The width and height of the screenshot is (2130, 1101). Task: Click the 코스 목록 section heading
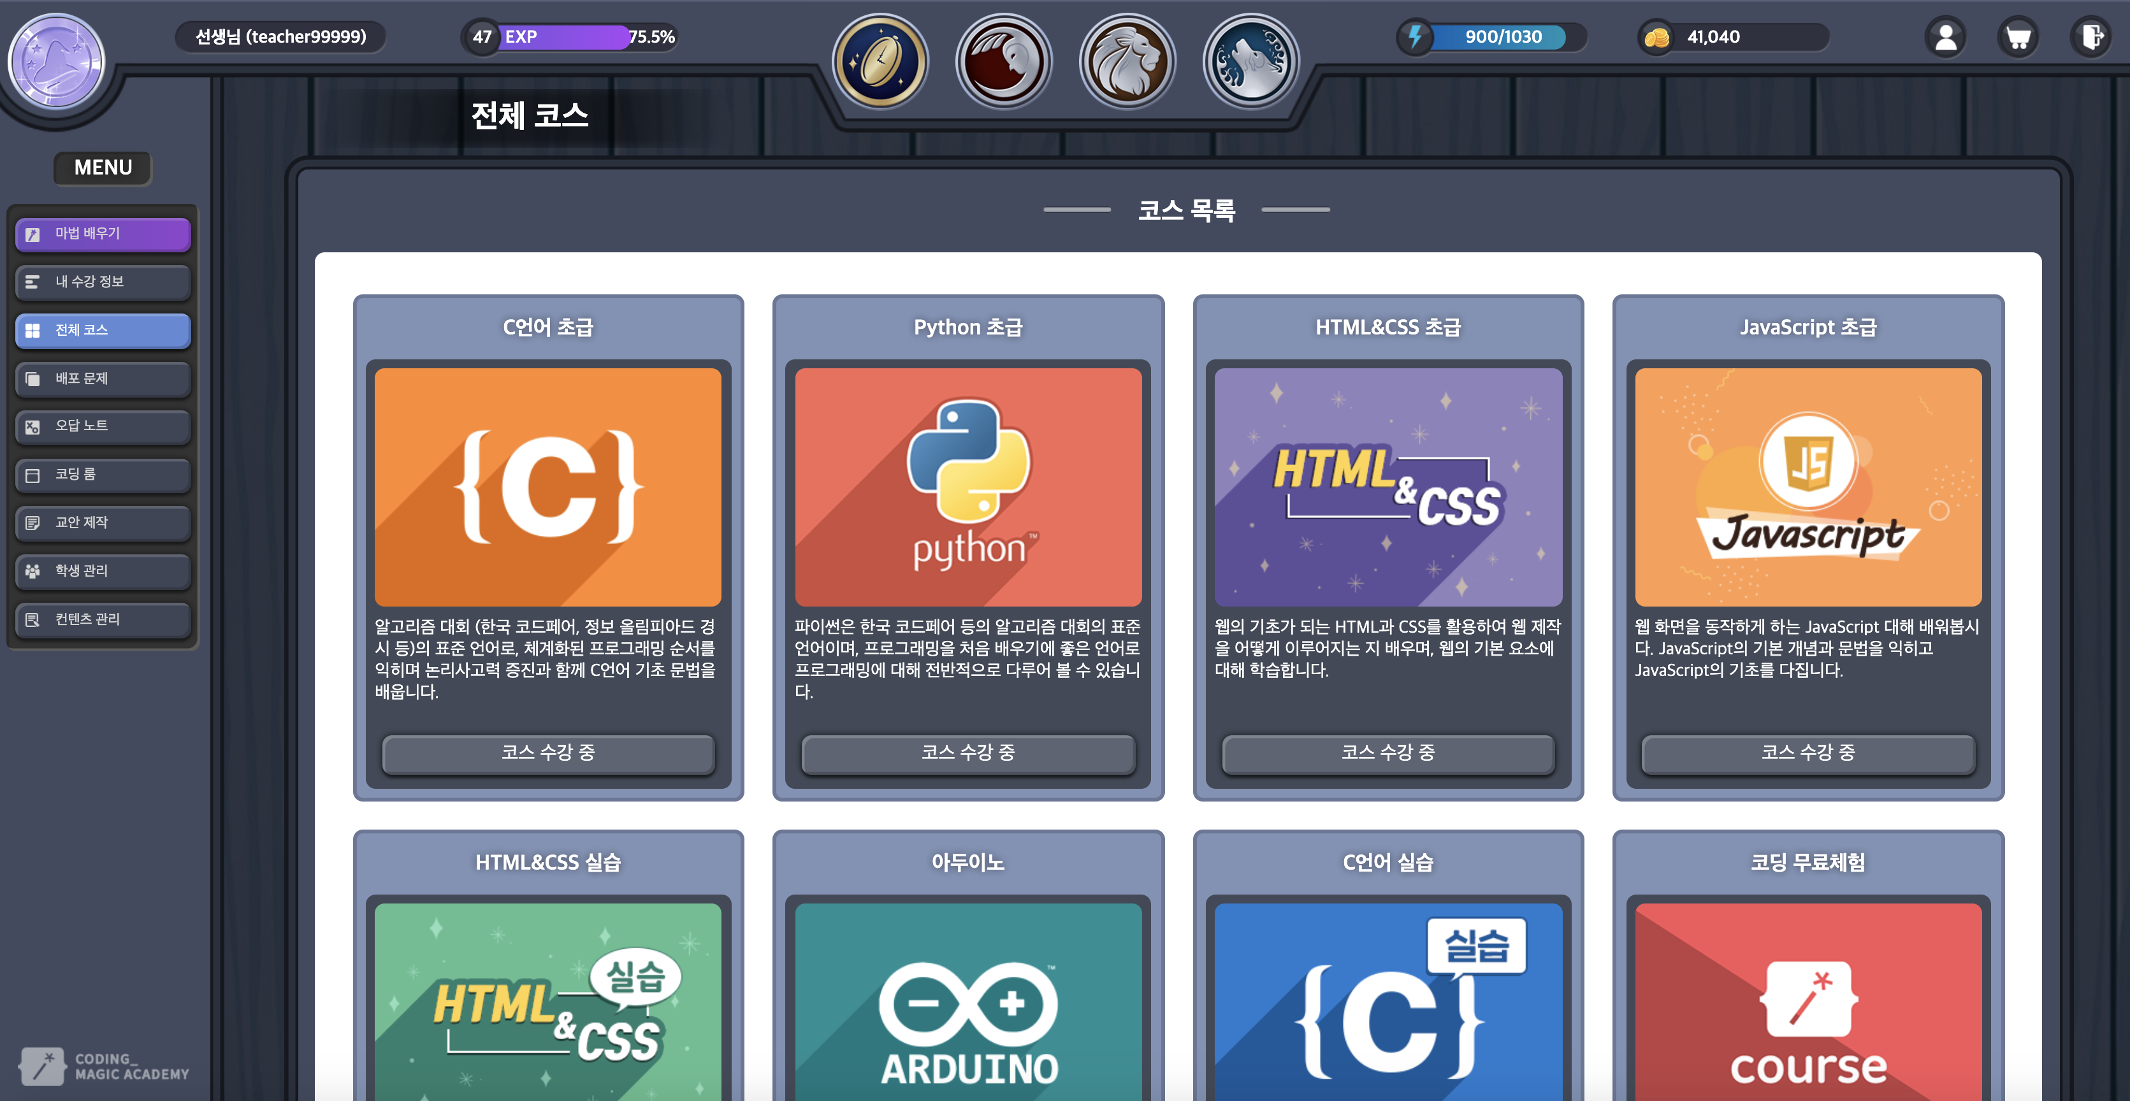[1187, 210]
